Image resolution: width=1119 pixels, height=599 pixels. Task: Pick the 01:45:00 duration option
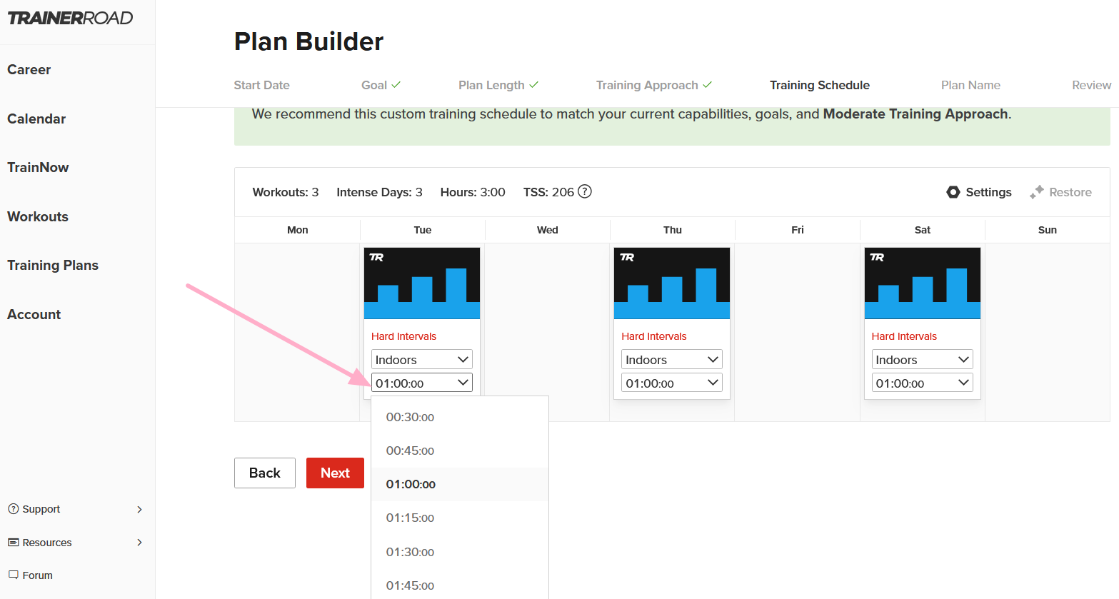pos(460,585)
